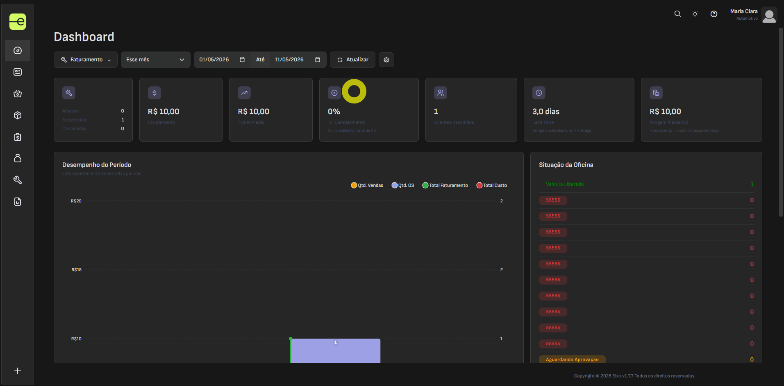
Task: Click the 3,0 dias lead time value
Action: [x=546, y=112]
